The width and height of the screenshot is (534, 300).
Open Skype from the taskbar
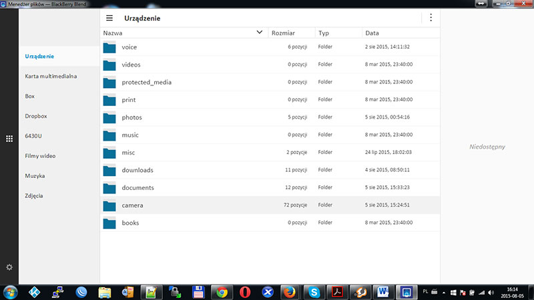point(314,292)
